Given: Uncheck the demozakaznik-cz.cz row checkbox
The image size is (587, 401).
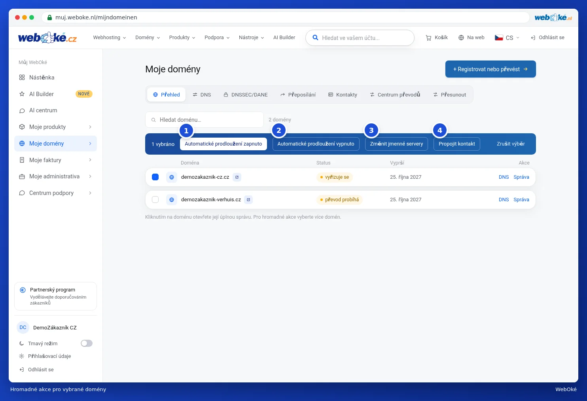Looking at the screenshot, I should coord(155,177).
